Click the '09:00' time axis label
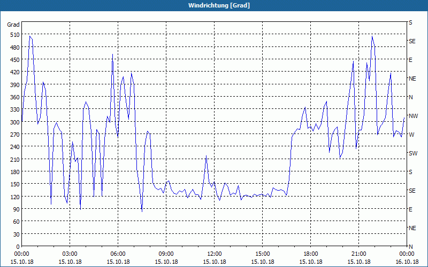The image size is (428, 267). (x=166, y=254)
